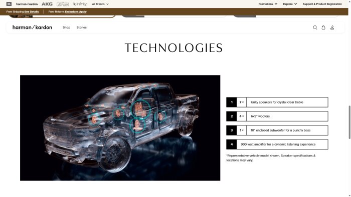
Task: Click the See Details shipping link
Action: [x=32, y=11]
